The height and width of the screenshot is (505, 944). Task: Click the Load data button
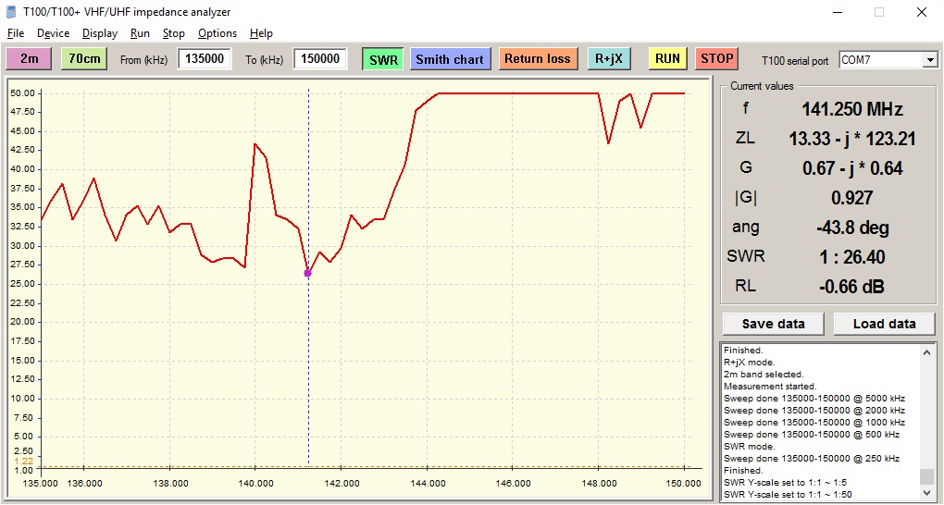click(x=884, y=324)
